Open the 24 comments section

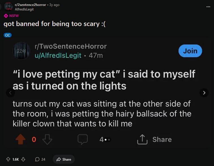[40, 159]
